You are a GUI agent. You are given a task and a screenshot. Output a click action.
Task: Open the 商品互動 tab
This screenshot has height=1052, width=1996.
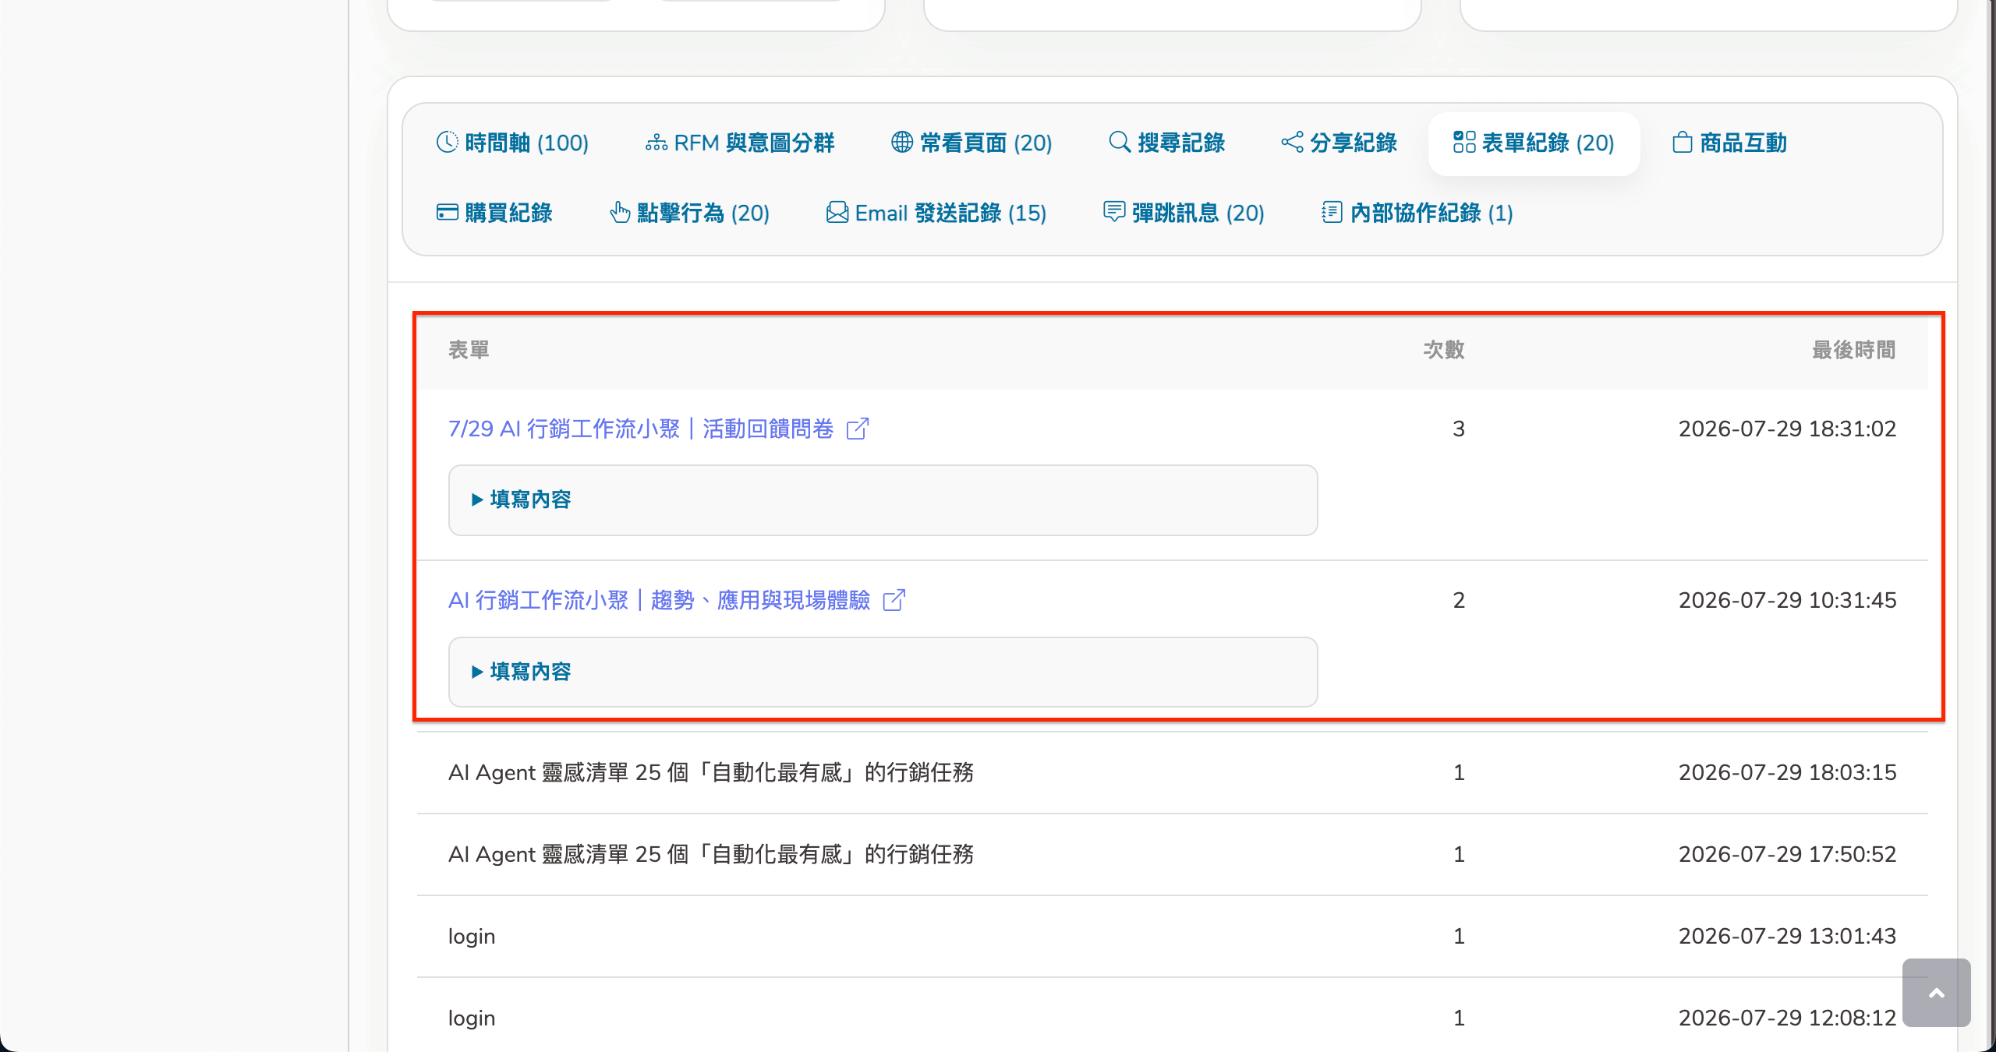click(x=1729, y=143)
